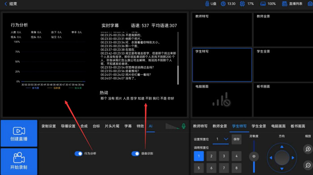
Task: Click the right arrow on direction pad
Action: 293,158
